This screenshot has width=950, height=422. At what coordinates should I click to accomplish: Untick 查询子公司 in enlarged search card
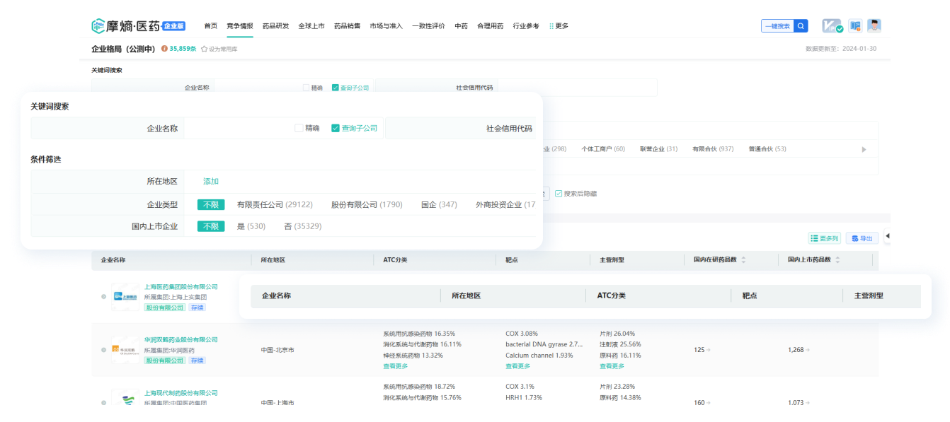pyautogui.click(x=336, y=129)
